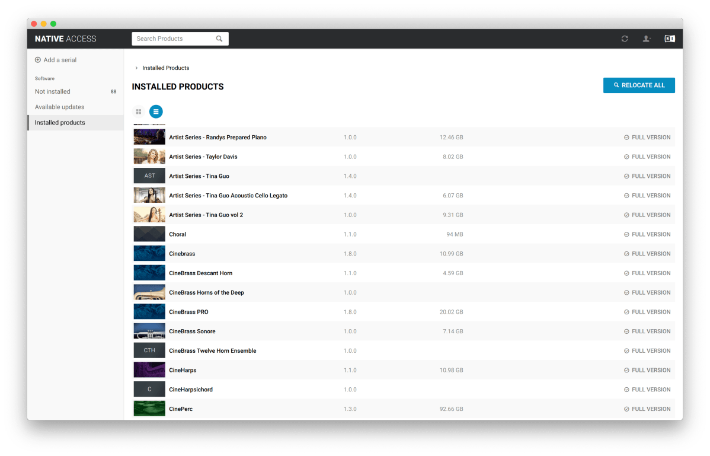This screenshot has height=456, width=710.
Task: Select Installed products in sidebar
Action: [75, 123]
